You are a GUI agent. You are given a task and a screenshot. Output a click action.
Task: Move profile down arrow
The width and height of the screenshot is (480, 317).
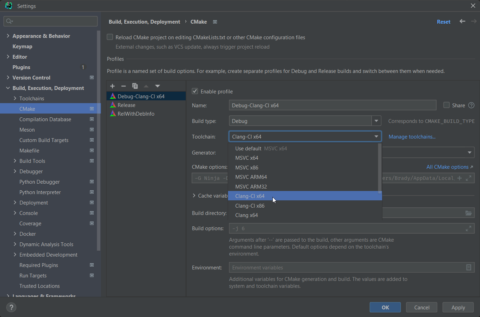point(158,86)
